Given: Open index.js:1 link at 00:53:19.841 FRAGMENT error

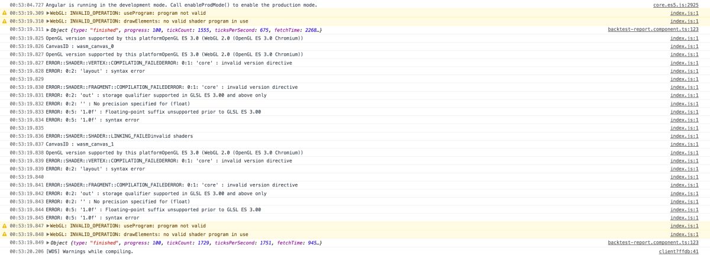Looking at the screenshot, I should click(x=685, y=185).
